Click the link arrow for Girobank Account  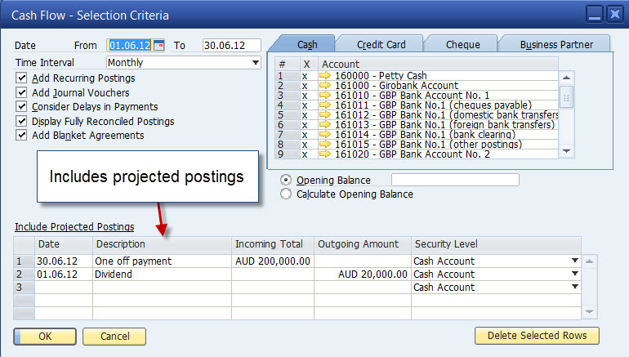tap(325, 86)
